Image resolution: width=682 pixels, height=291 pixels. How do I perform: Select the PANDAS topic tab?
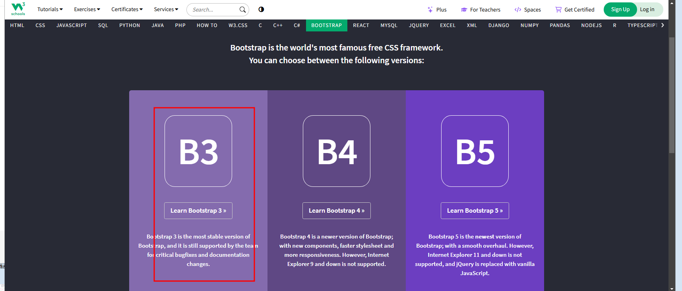click(x=560, y=25)
